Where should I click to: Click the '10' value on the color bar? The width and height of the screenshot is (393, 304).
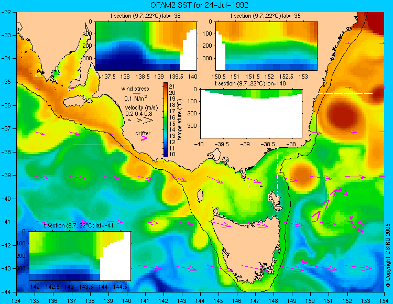[172, 155]
